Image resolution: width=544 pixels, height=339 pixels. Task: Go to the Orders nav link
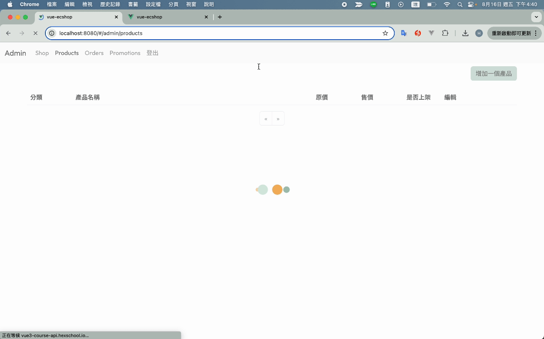94,53
